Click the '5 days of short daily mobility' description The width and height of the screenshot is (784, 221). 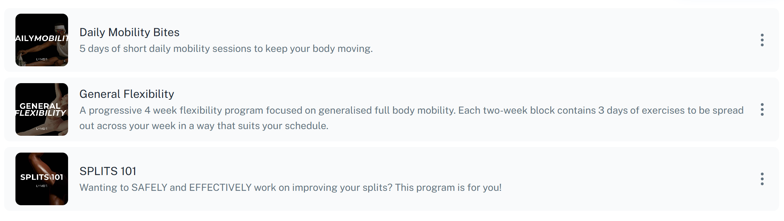pyautogui.click(x=226, y=48)
